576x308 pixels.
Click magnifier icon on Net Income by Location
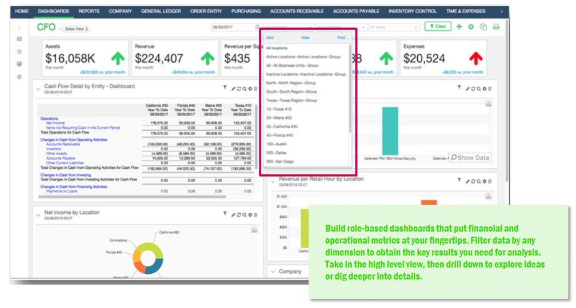point(245,215)
